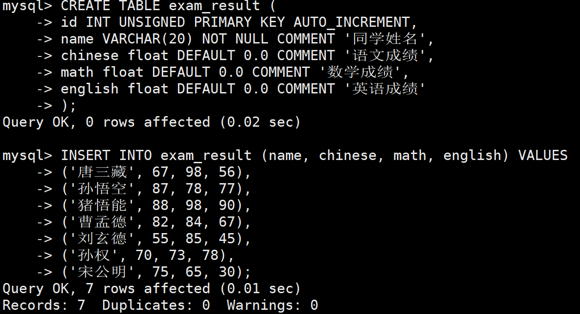The image size is (580, 314).
Task: Click the CREATE TABLE exam_result text
Action: click(160, 6)
